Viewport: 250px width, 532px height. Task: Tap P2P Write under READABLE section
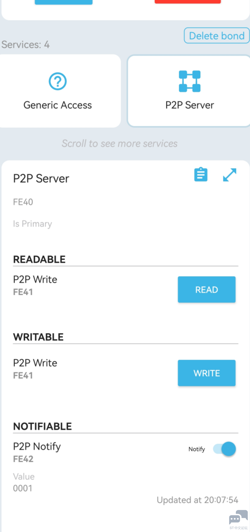coord(35,279)
